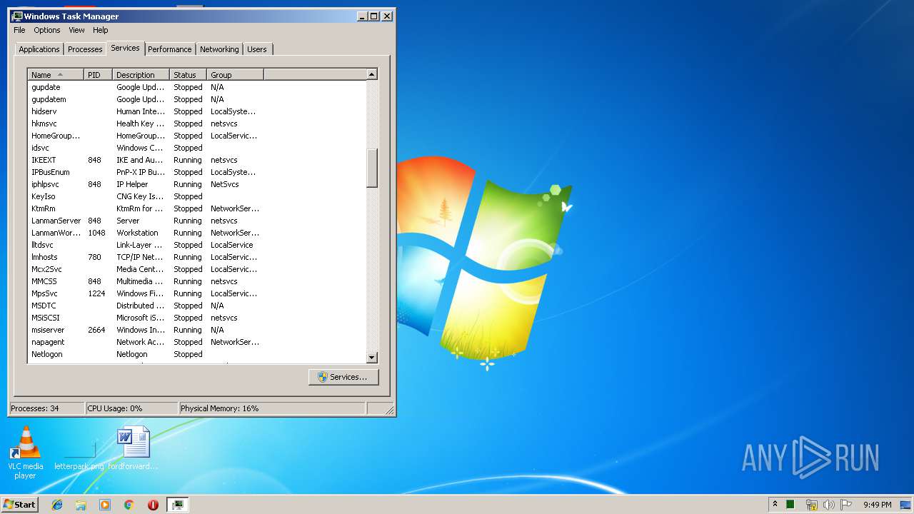Open the Action Center flag icon
The height and width of the screenshot is (514, 914).
[846, 505]
